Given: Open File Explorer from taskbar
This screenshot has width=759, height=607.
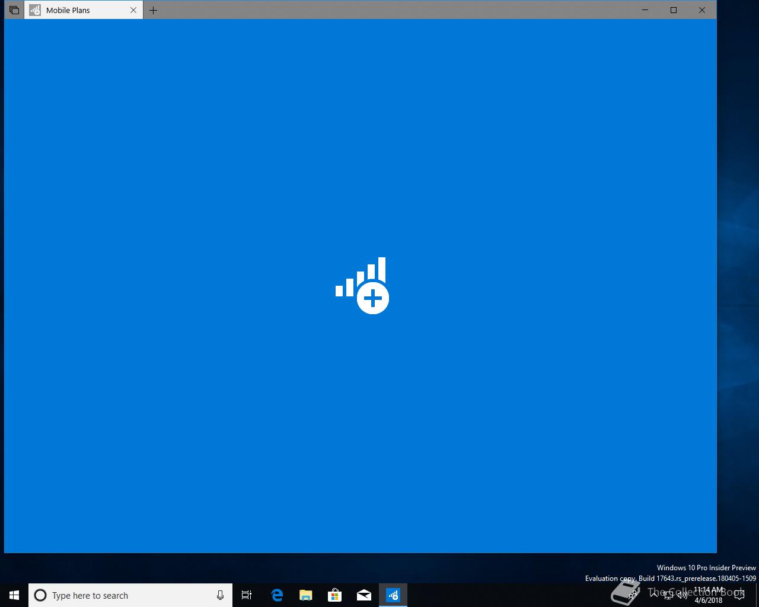Looking at the screenshot, I should [x=306, y=595].
